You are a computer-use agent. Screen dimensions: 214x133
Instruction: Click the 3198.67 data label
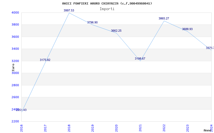[140, 59]
